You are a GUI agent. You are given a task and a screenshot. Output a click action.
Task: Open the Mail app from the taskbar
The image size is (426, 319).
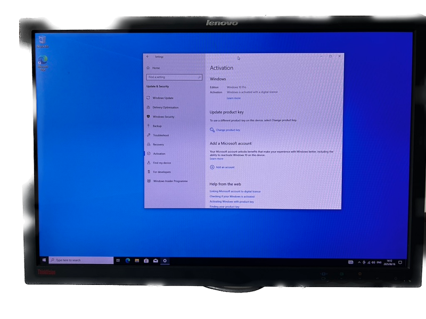(x=155, y=261)
